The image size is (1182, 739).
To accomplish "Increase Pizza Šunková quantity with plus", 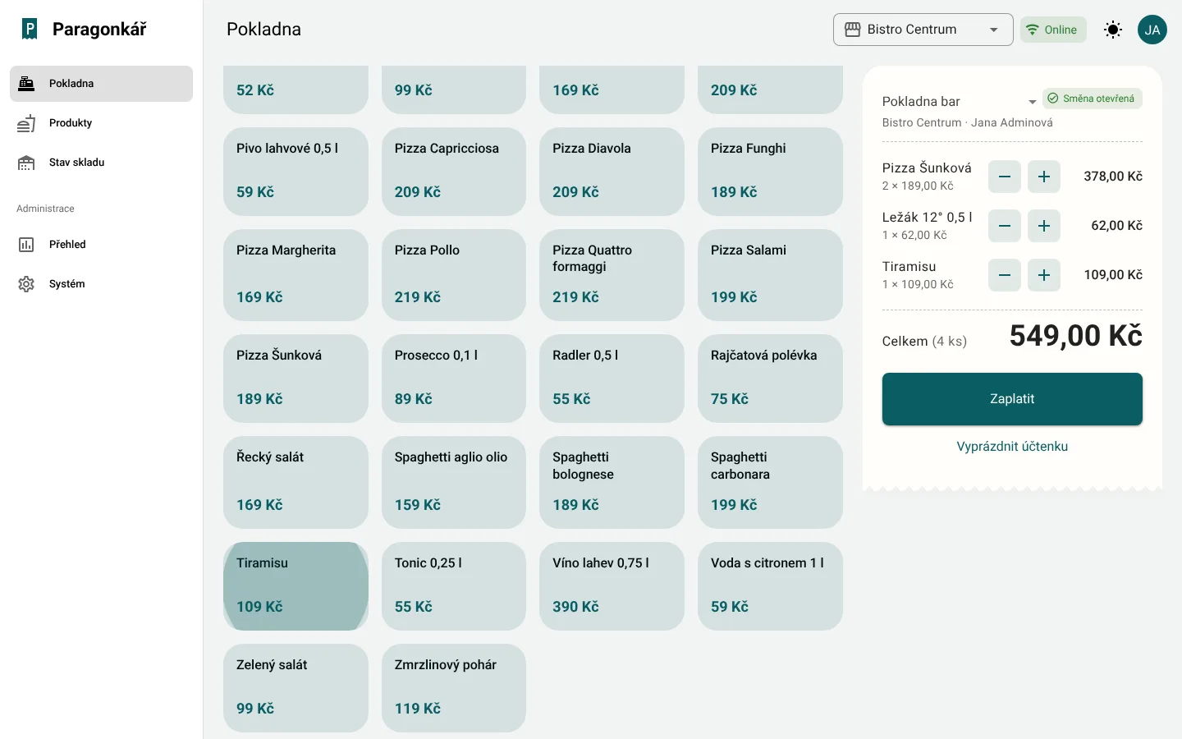I will 1044,177.
